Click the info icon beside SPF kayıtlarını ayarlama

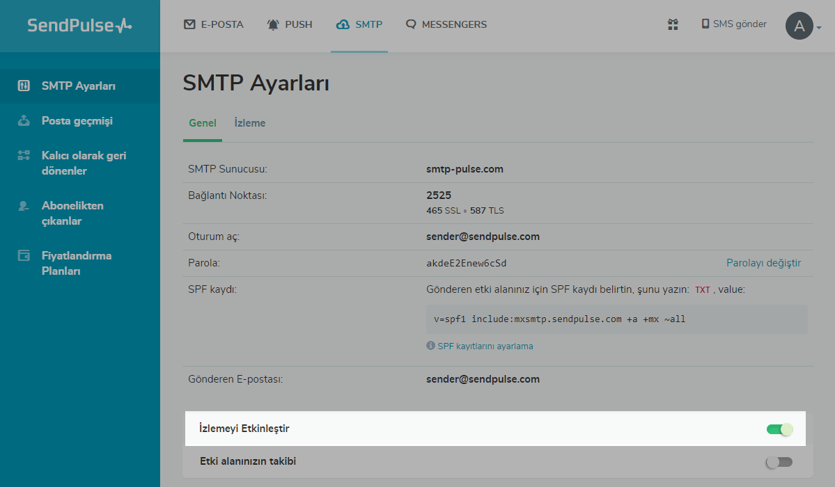pos(430,346)
